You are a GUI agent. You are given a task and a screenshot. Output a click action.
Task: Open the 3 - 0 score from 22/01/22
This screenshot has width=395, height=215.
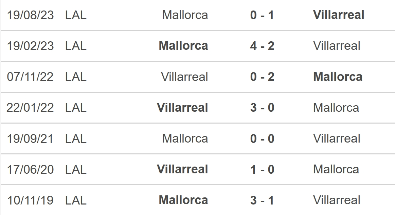[262, 108]
